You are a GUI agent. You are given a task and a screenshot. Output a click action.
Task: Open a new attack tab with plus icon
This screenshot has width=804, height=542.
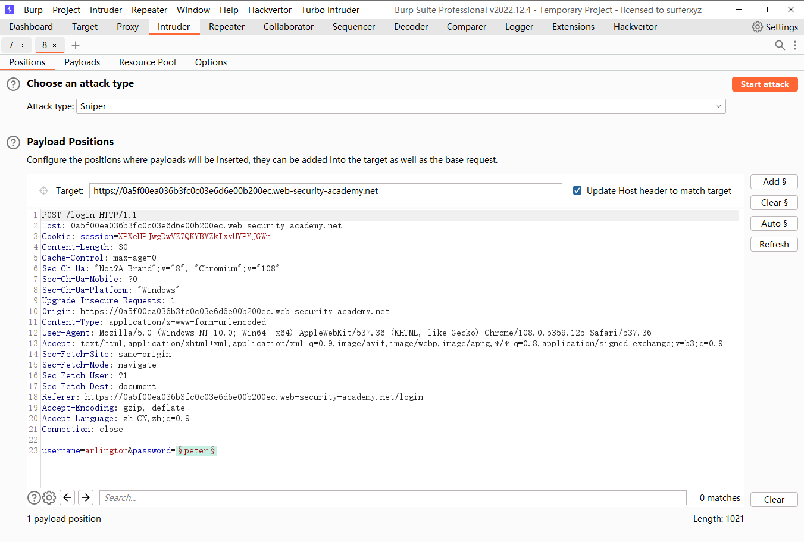click(x=75, y=45)
